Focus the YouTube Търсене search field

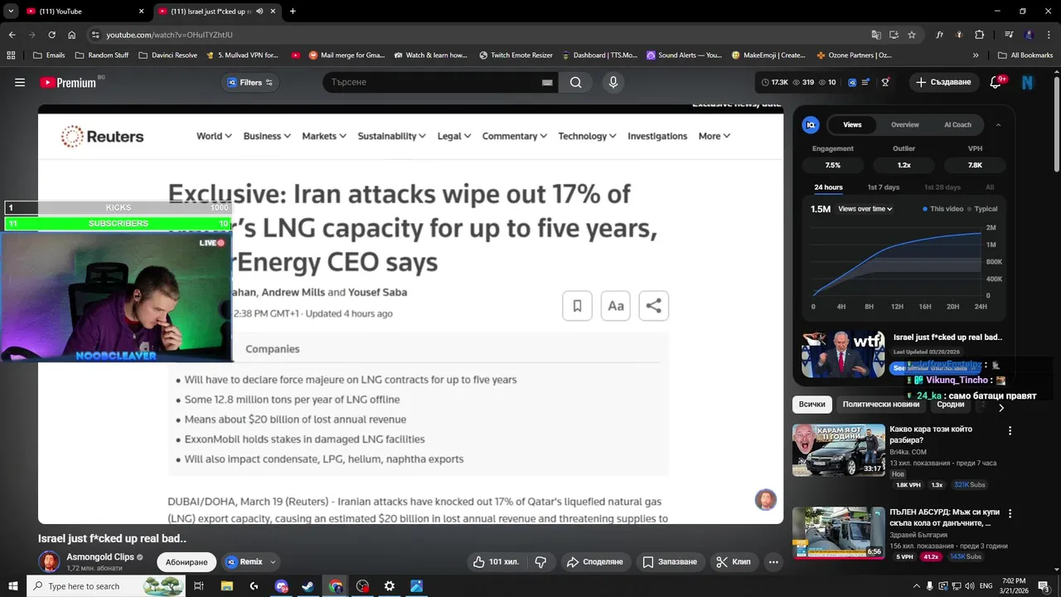click(431, 82)
